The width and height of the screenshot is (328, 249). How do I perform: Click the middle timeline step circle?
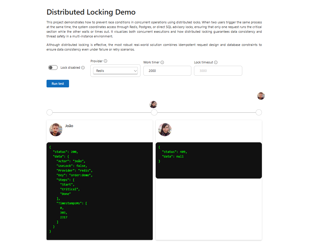[154, 113]
